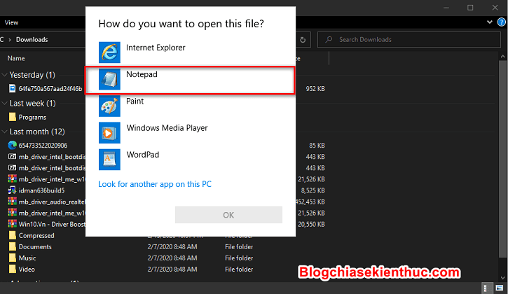Click the 85 KB size cell
The width and height of the screenshot is (508, 294).
click(317, 146)
